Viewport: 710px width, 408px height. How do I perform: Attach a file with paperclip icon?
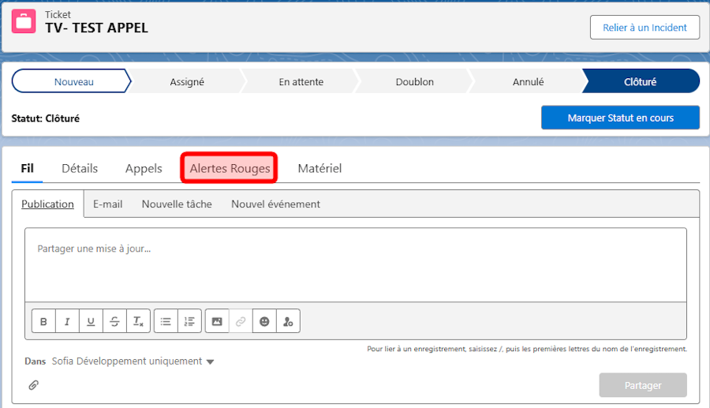pyautogui.click(x=33, y=385)
